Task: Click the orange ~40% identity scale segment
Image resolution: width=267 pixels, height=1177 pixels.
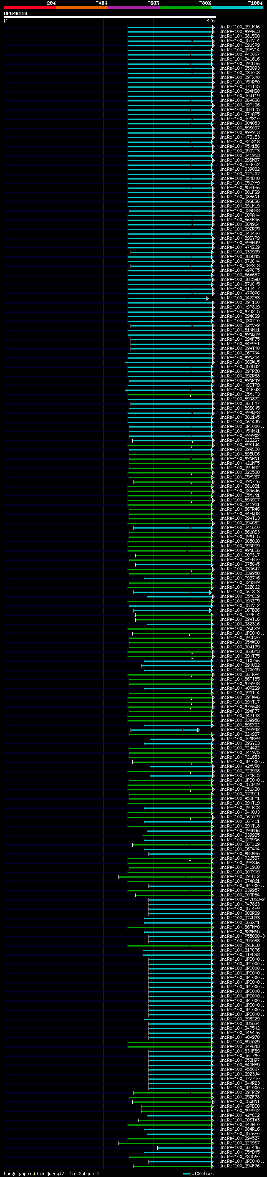Action: point(82,8)
